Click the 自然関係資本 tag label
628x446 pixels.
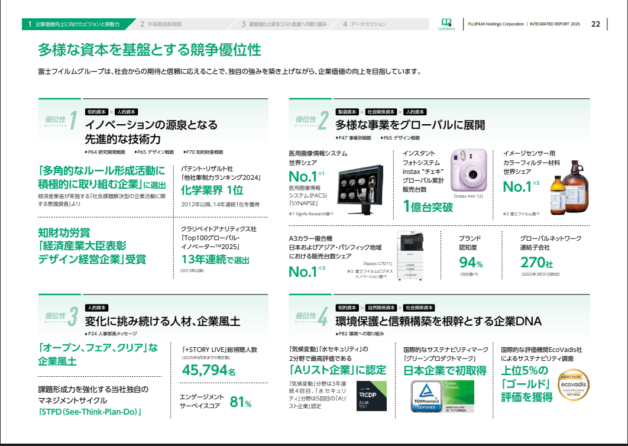pyautogui.click(x=381, y=308)
